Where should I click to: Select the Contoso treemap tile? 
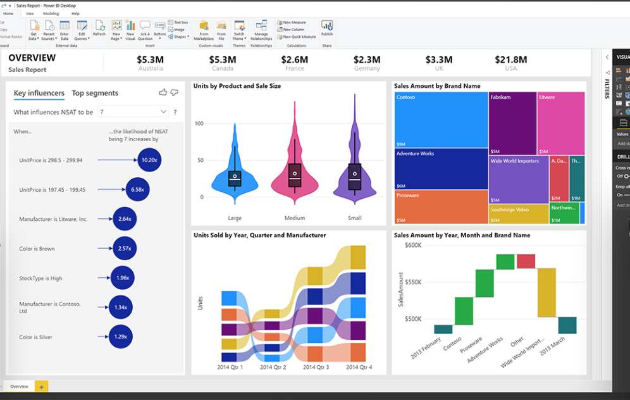tap(441, 120)
